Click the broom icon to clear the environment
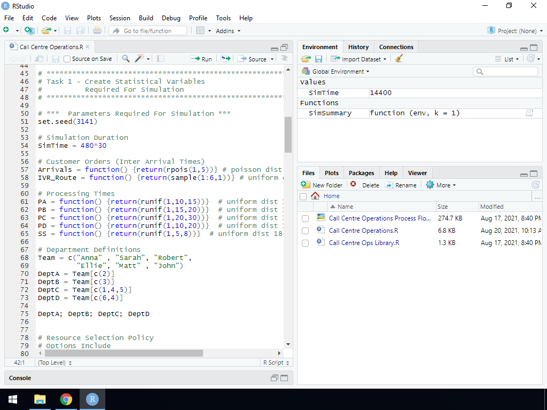The height and width of the screenshot is (410, 547). pos(398,59)
